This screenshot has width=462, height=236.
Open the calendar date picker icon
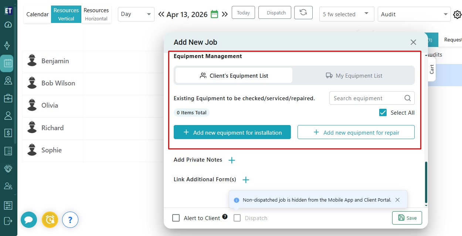point(214,14)
